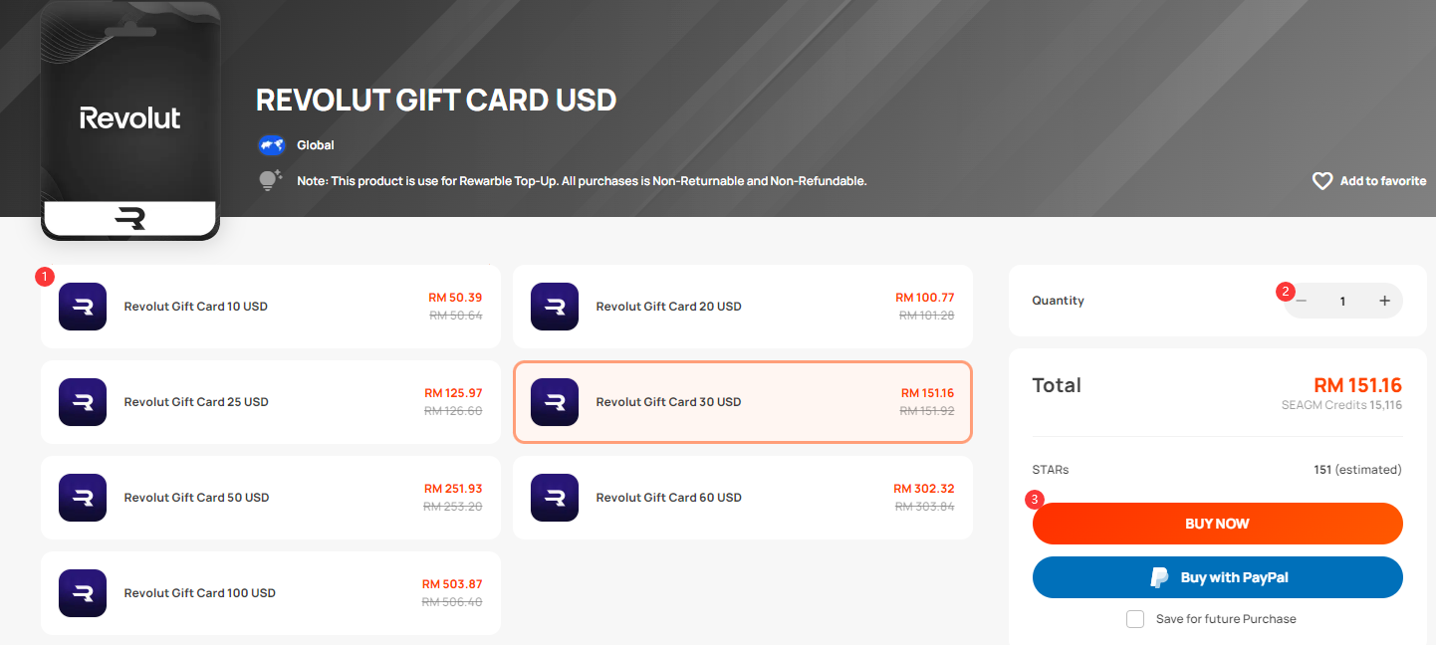Viewport: 1436px width, 645px height.
Task: Click the lightbulb note icon
Action: click(x=270, y=180)
